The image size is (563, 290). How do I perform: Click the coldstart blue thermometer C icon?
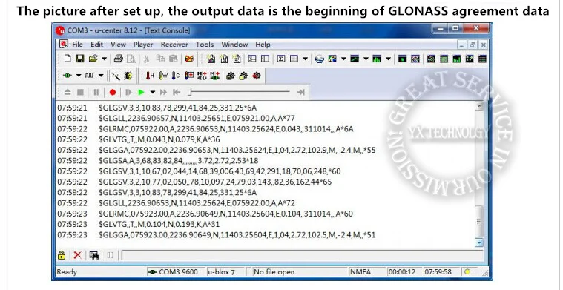click(176, 76)
